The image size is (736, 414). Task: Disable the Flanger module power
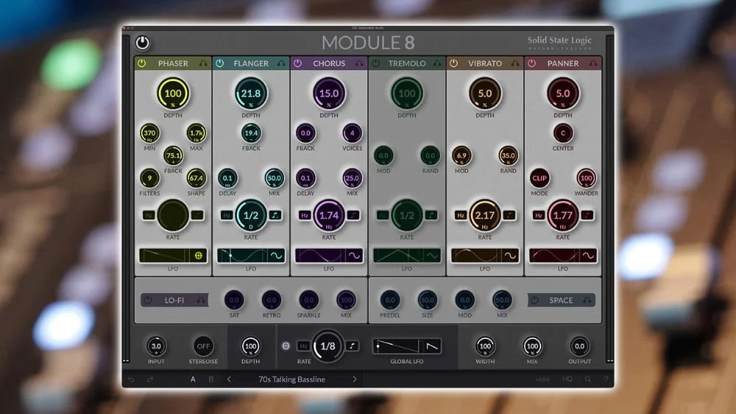tap(219, 63)
